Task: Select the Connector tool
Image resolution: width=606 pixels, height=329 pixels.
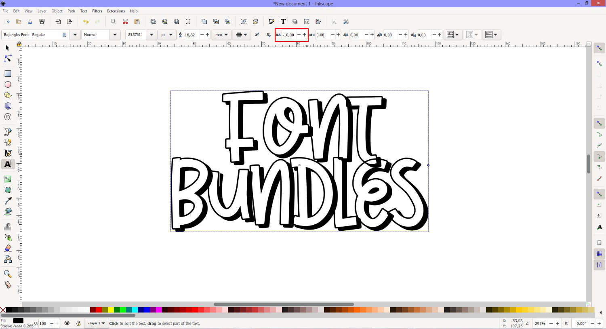Action: click(x=8, y=259)
